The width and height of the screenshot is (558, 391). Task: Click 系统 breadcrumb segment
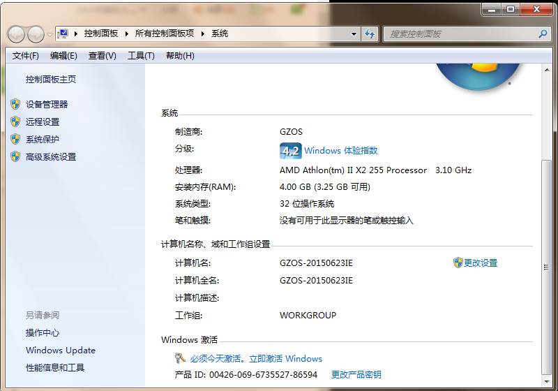click(x=220, y=34)
